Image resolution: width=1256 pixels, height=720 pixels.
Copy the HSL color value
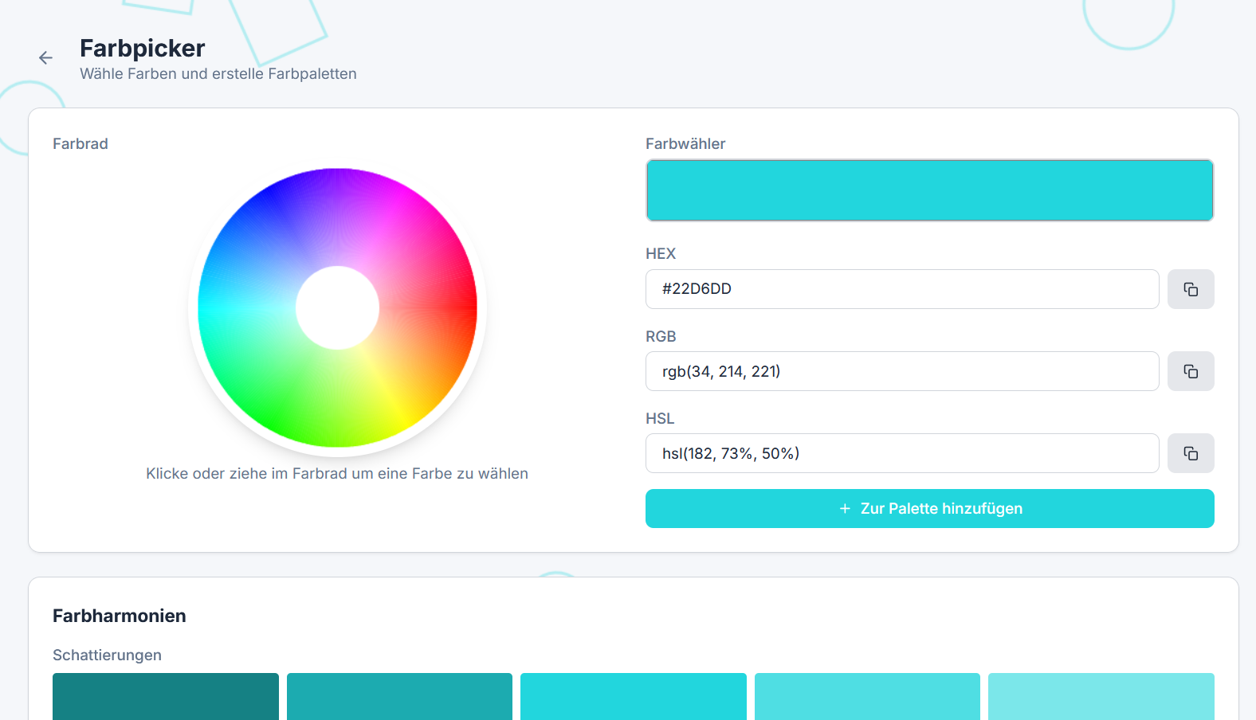coord(1191,453)
